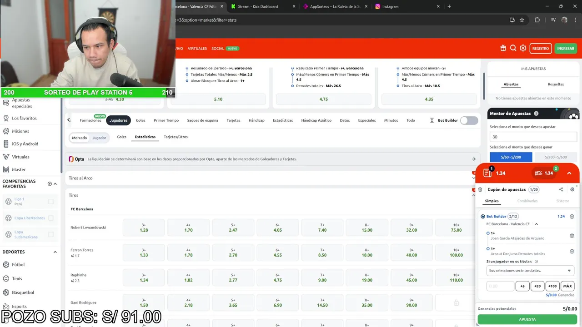Switch view to Mercado toggle option
This screenshot has height=327, width=582.
(79, 138)
